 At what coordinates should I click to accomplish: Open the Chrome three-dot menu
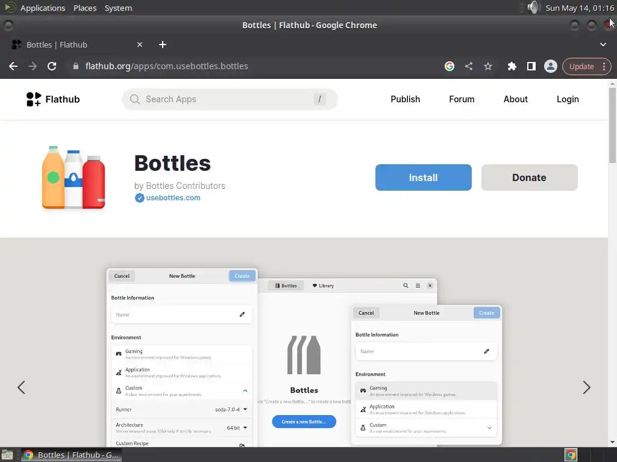[604, 66]
